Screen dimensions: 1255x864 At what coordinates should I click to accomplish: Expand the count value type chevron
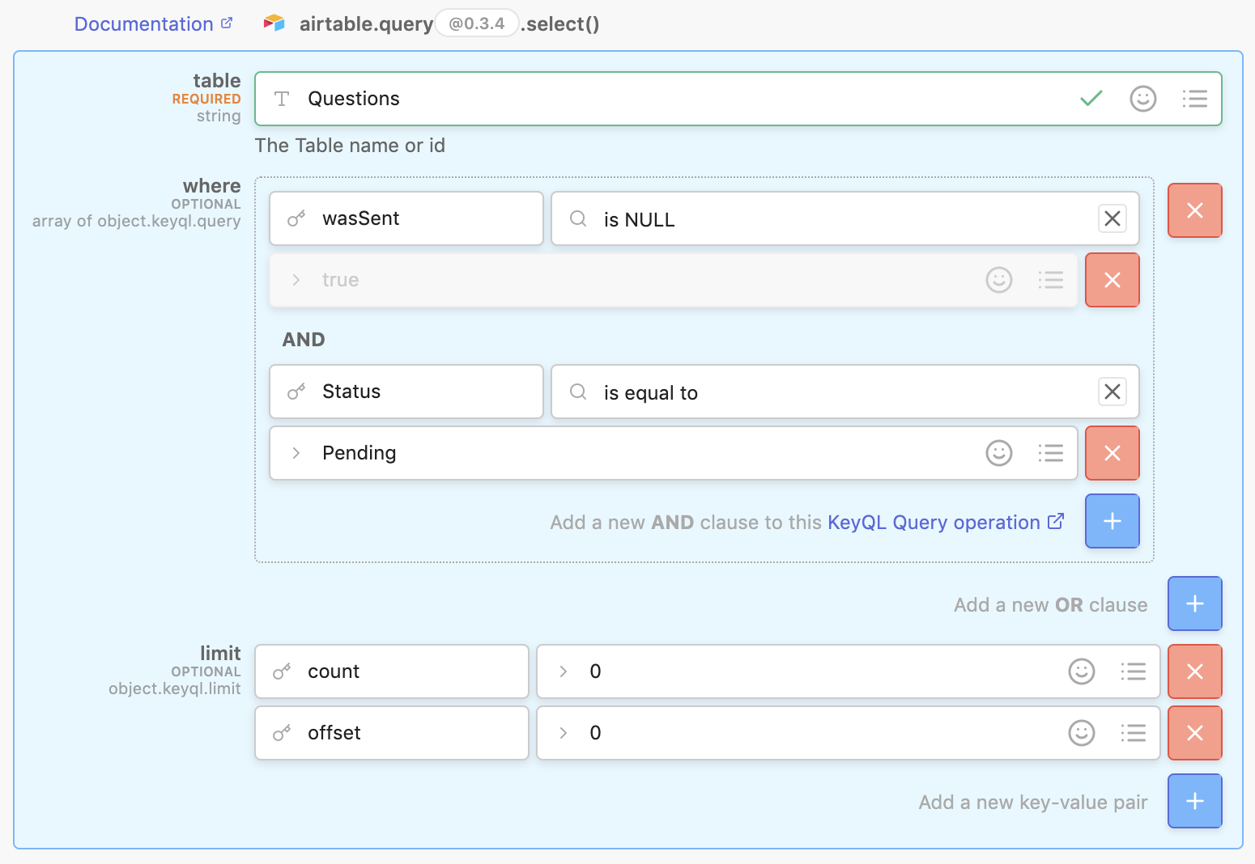click(564, 671)
